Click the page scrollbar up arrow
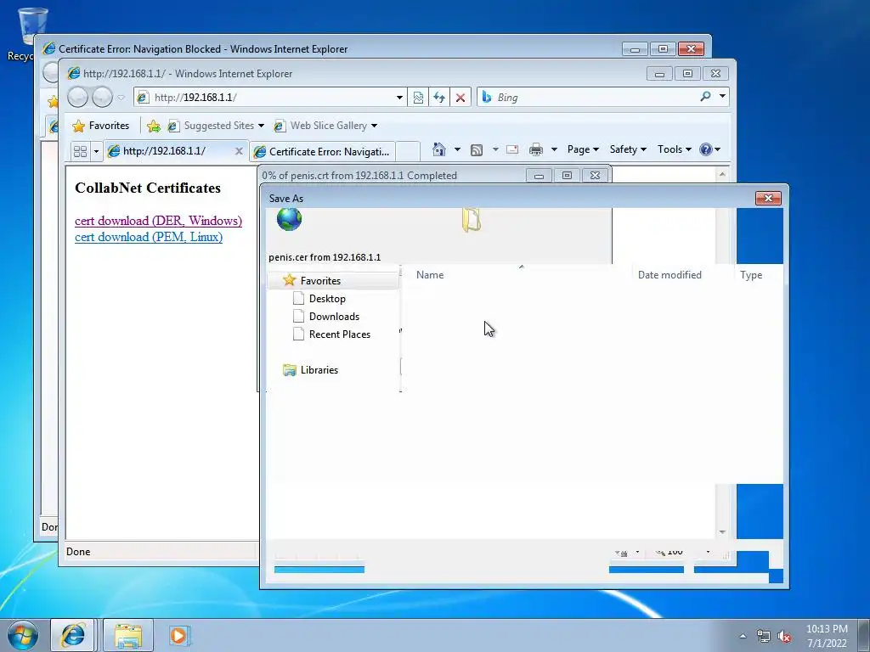The width and height of the screenshot is (870, 652). tap(722, 174)
